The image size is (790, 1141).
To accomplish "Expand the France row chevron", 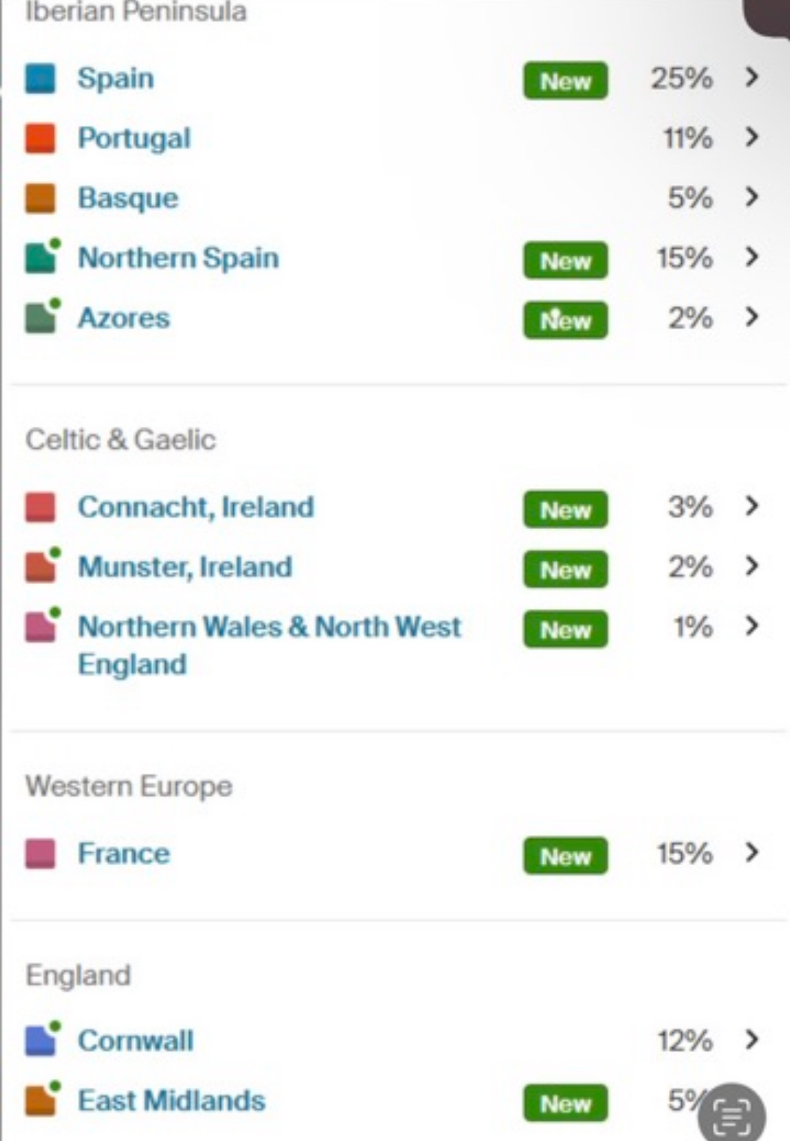I will 752,853.
